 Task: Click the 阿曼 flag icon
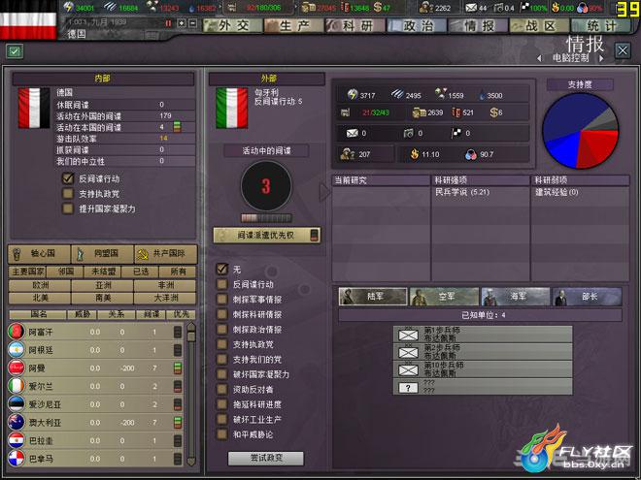[x=17, y=368]
